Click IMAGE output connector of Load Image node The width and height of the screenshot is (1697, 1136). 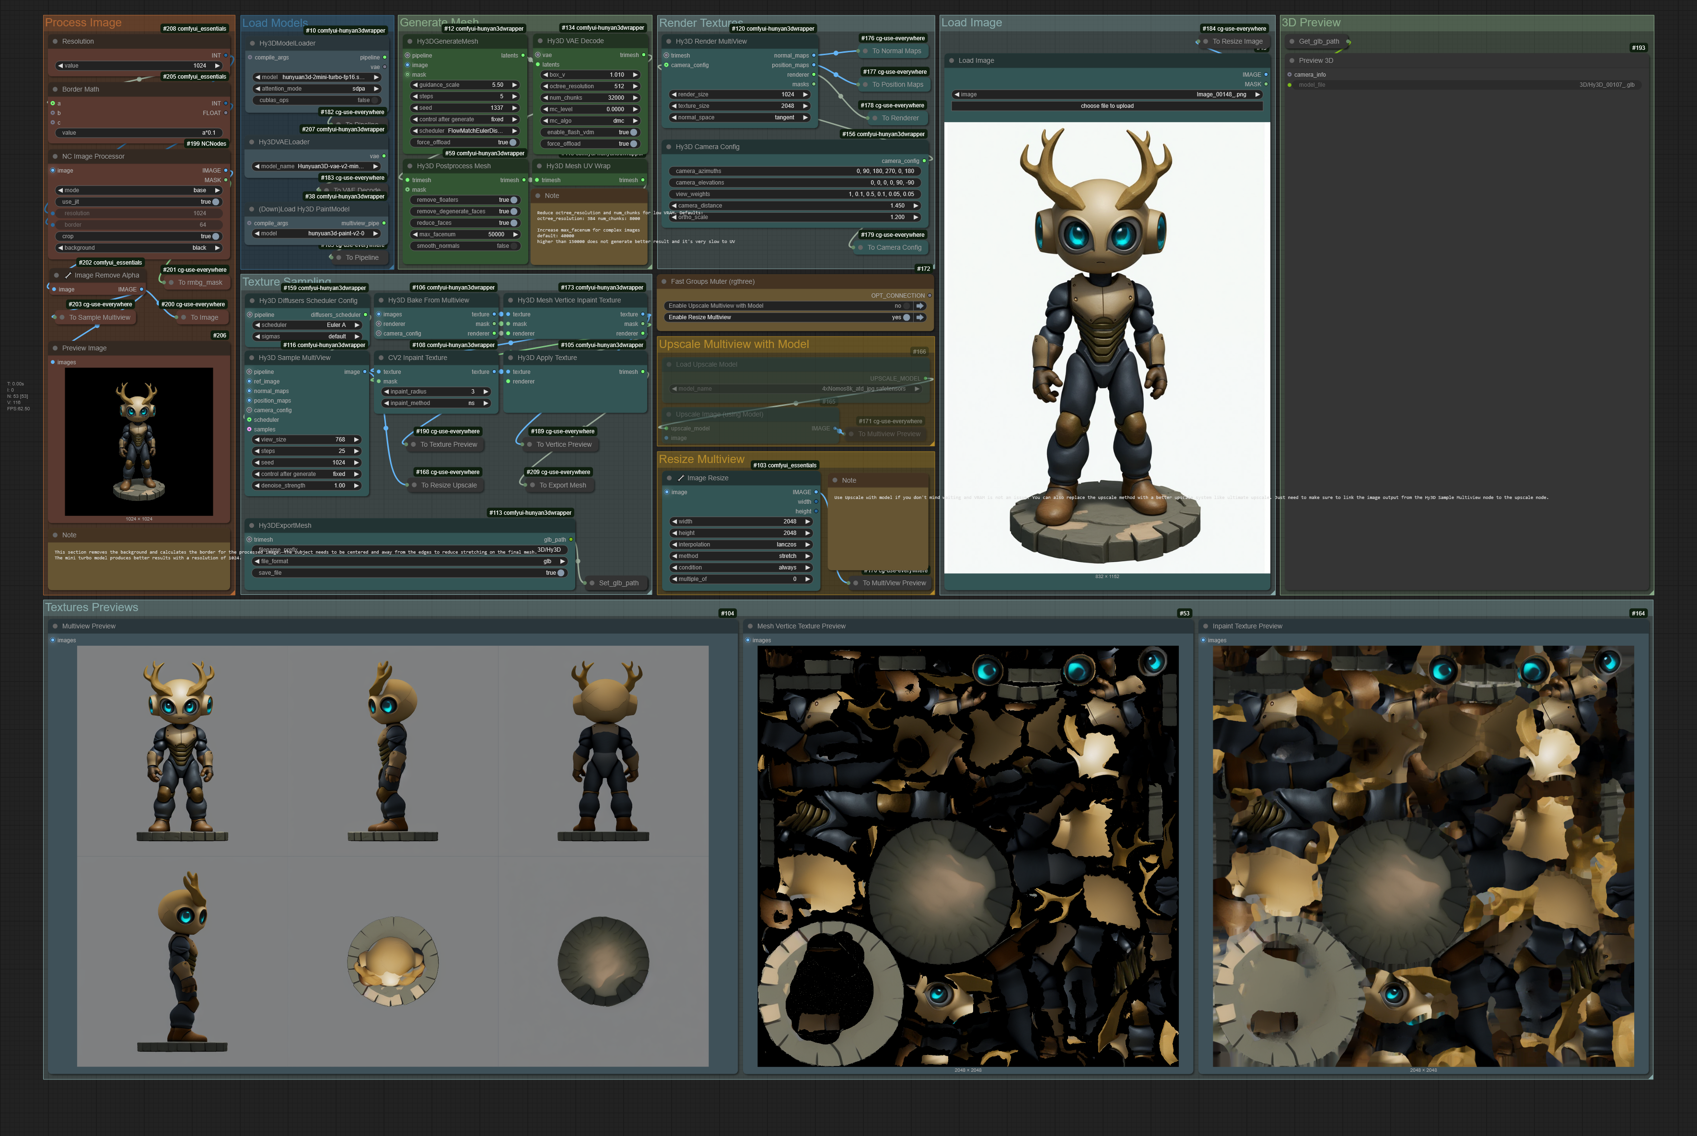pyautogui.click(x=1266, y=75)
